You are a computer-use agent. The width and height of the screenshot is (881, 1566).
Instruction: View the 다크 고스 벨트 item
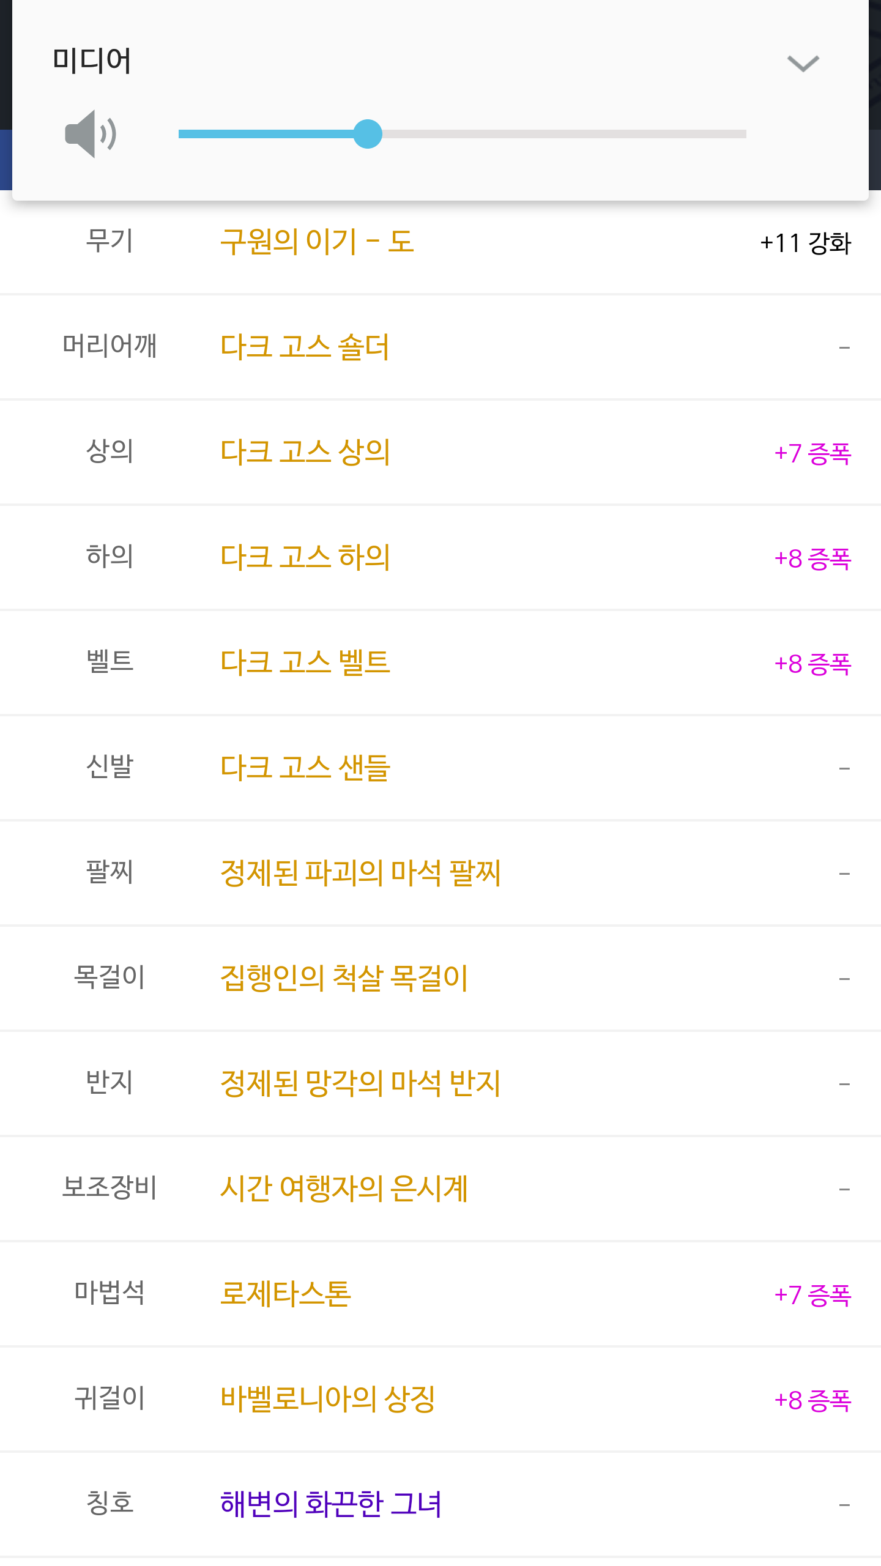pos(305,662)
